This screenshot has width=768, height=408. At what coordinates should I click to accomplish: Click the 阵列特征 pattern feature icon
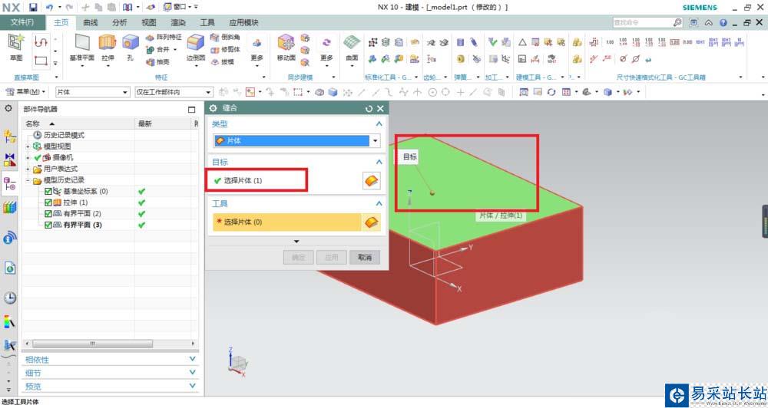[x=151, y=37]
